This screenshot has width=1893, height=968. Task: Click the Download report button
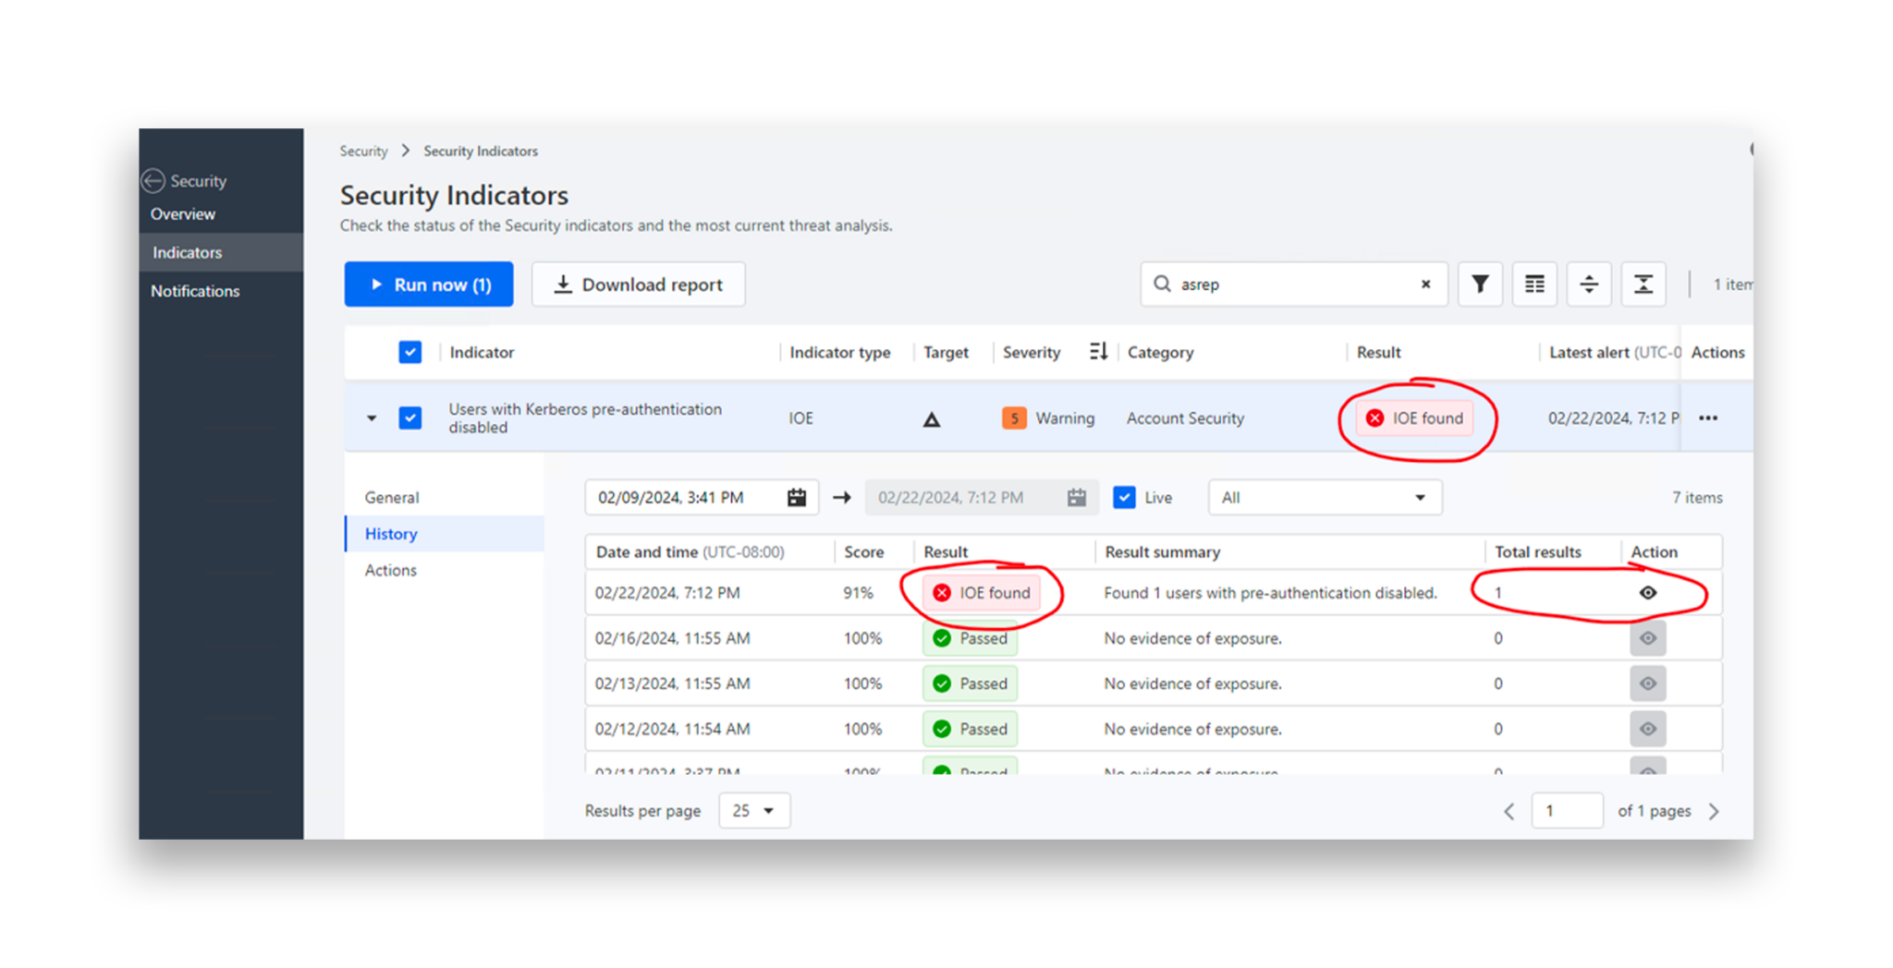point(638,284)
